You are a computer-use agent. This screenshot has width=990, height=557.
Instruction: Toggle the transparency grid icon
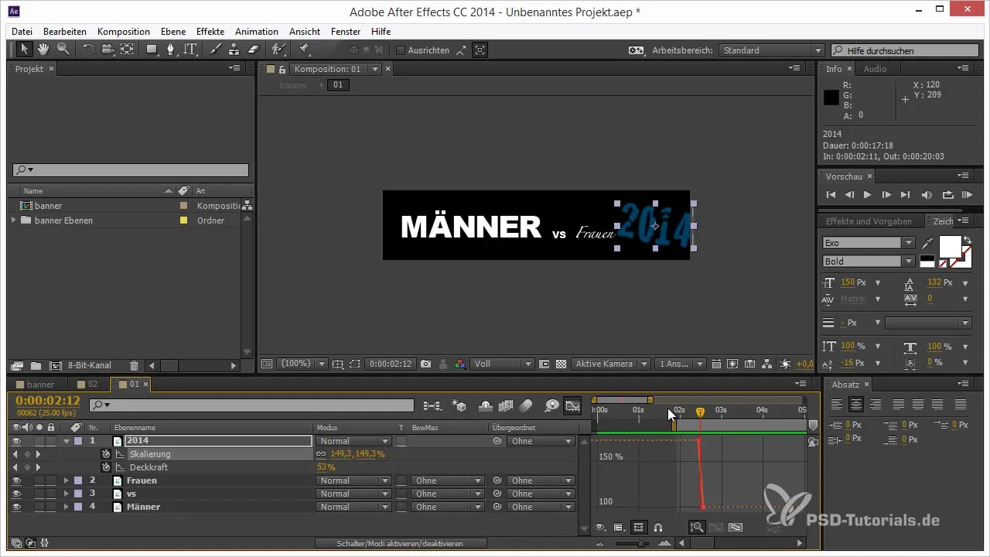click(x=562, y=364)
